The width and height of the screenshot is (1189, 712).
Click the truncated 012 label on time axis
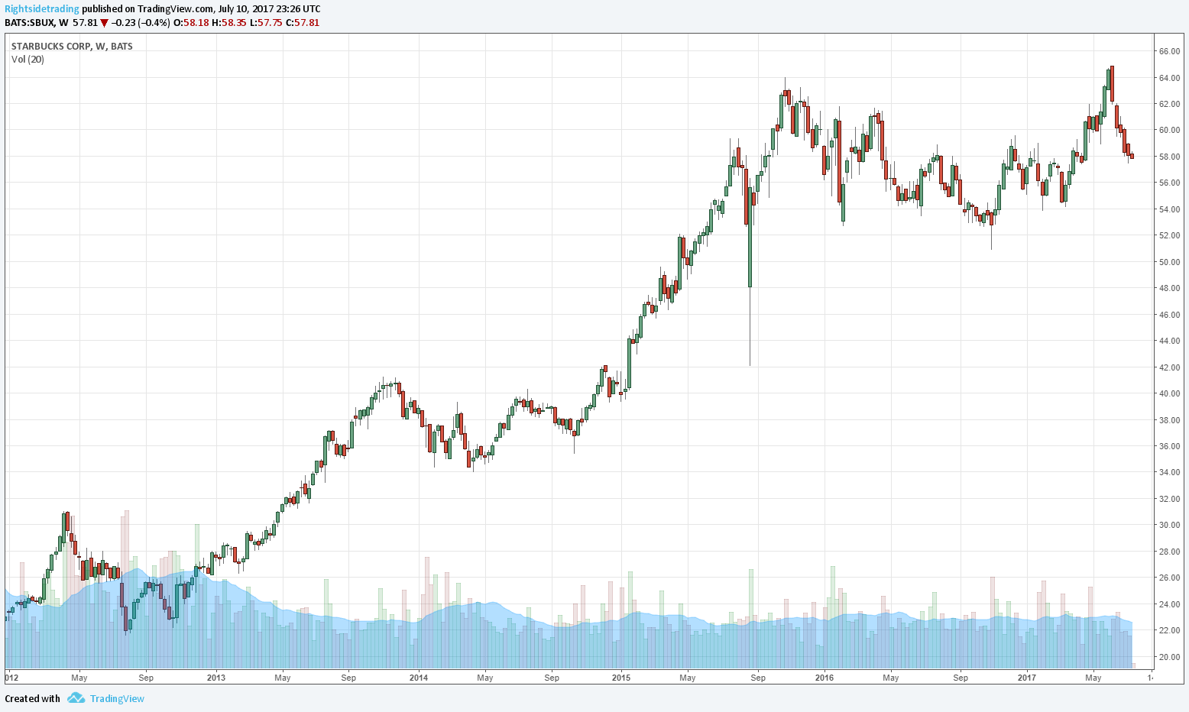click(x=11, y=678)
